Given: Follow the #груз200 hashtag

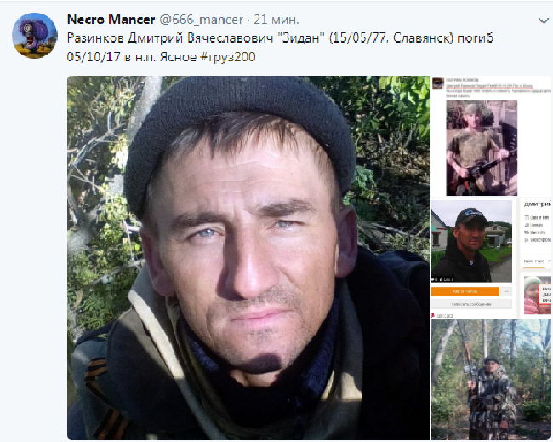Looking at the screenshot, I should point(228,57).
